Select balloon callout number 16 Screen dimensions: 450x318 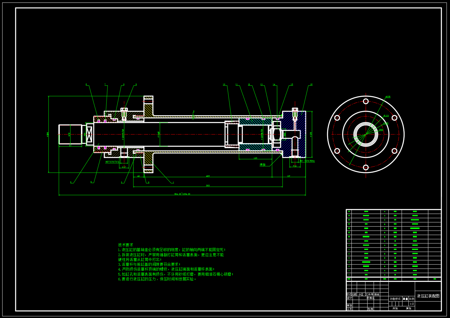coord(312,84)
